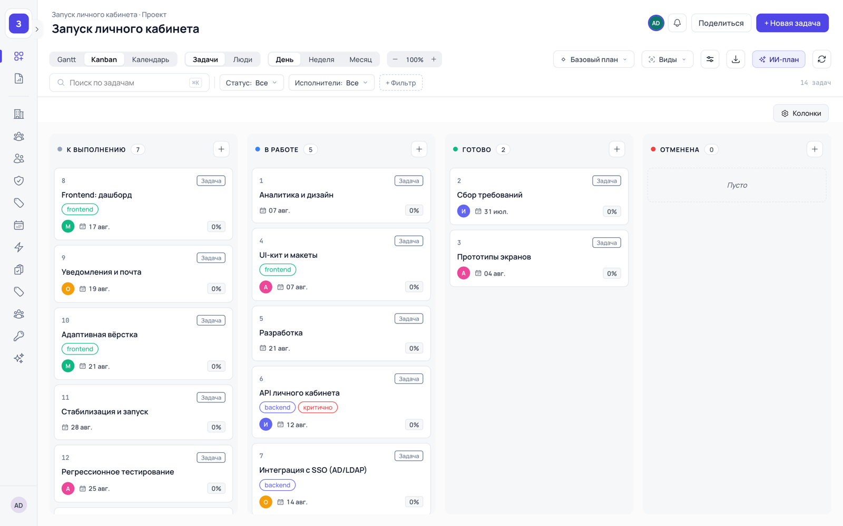Open the clipboard checklist sidebar icon
Screen dimensions: 843x526
19,269
